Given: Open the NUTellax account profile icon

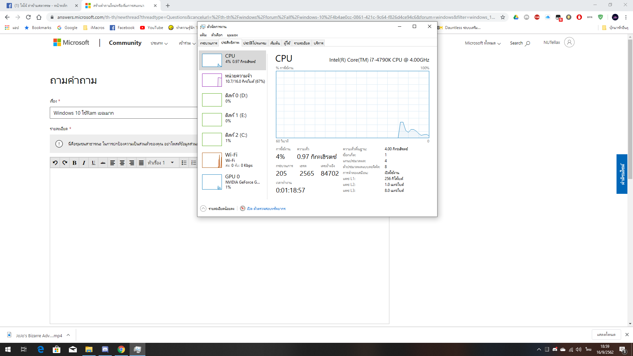Looking at the screenshot, I should click(x=569, y=43).
